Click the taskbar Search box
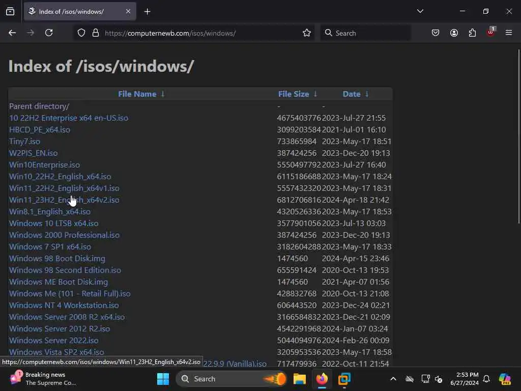 coord(231,379)
